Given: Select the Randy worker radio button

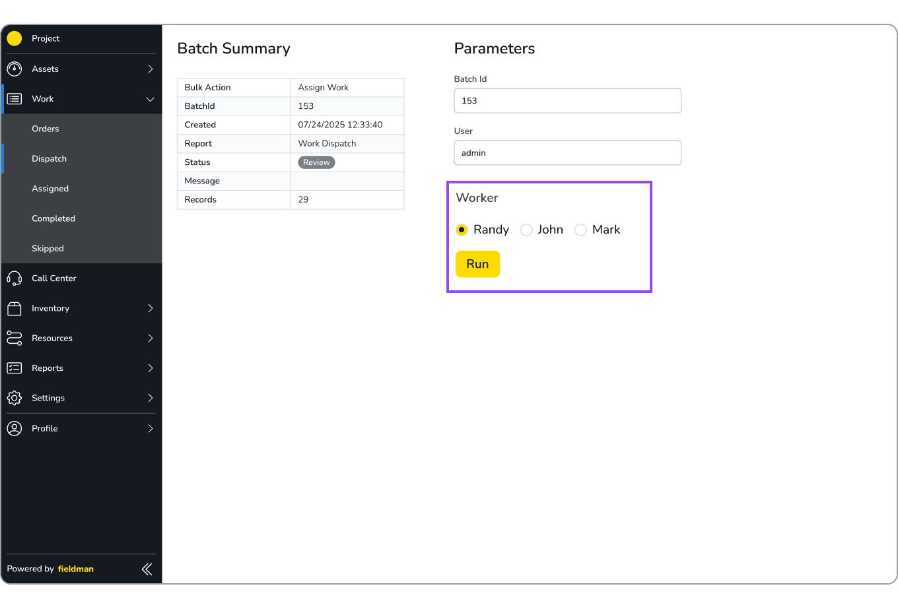Looking at the screenshot, I should tap(462, 230).
